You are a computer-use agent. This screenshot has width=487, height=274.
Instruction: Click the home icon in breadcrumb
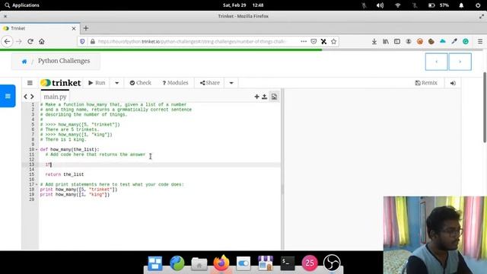click(24, 62)
